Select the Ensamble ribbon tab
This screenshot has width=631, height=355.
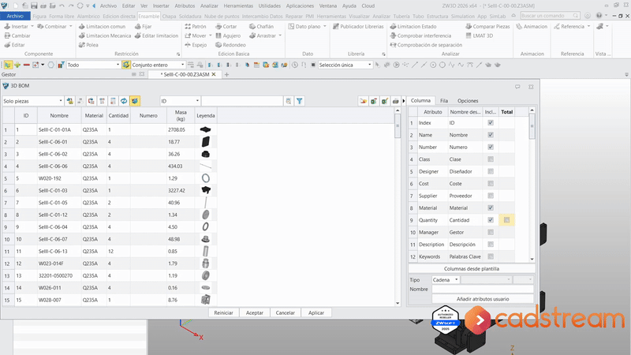pos(149,16)
